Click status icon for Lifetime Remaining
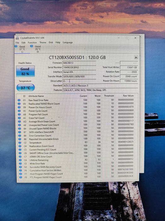 pyautogui.click(x=20, y=160)
